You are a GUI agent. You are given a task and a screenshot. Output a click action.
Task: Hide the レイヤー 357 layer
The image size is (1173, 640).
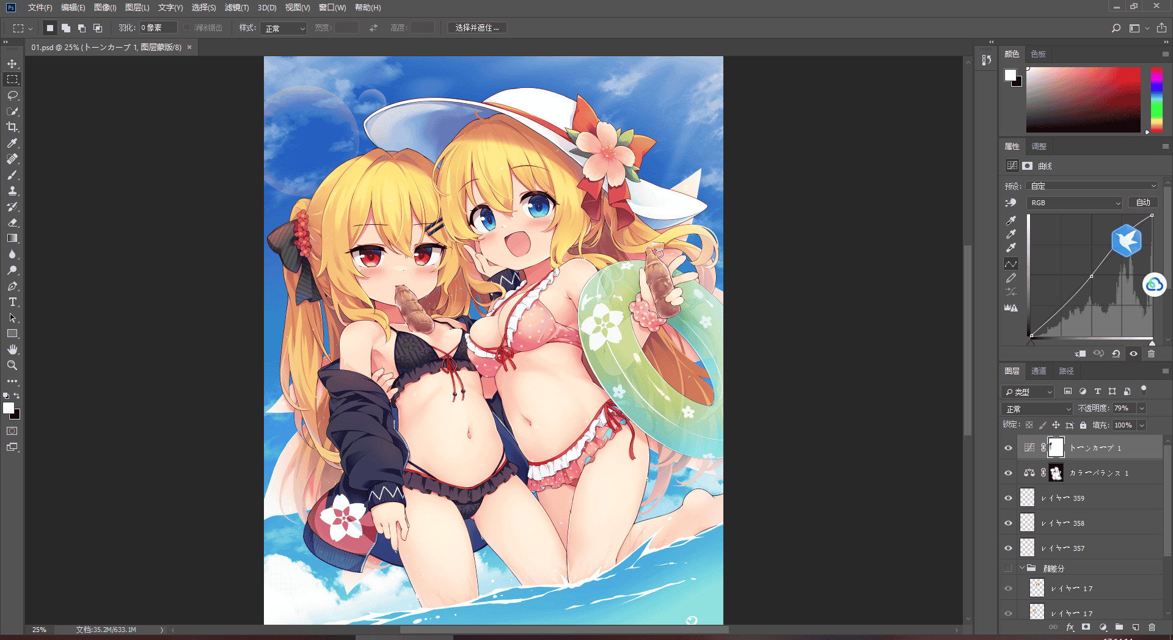tap(1008, 548)
